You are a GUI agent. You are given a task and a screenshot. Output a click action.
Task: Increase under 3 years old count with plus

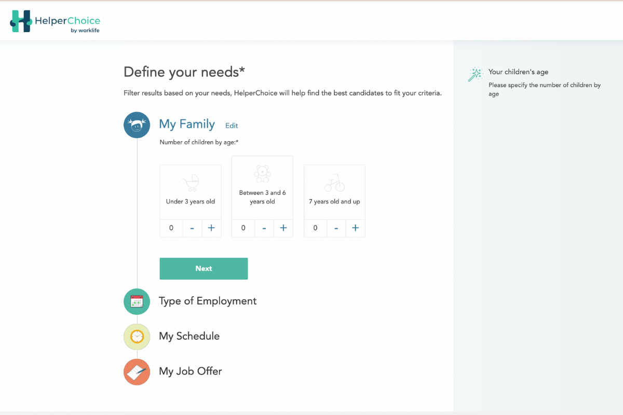coord(211,228)
